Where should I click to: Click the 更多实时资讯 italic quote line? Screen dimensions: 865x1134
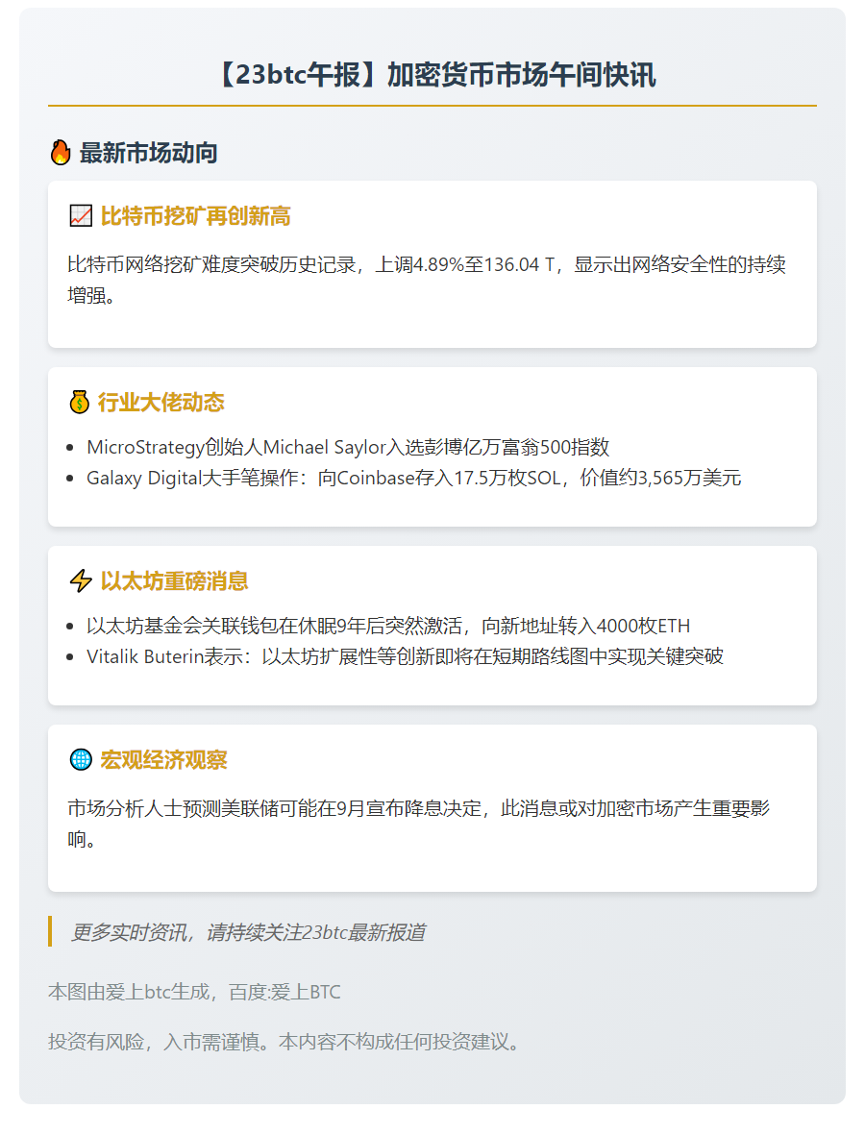pos(248,932)
